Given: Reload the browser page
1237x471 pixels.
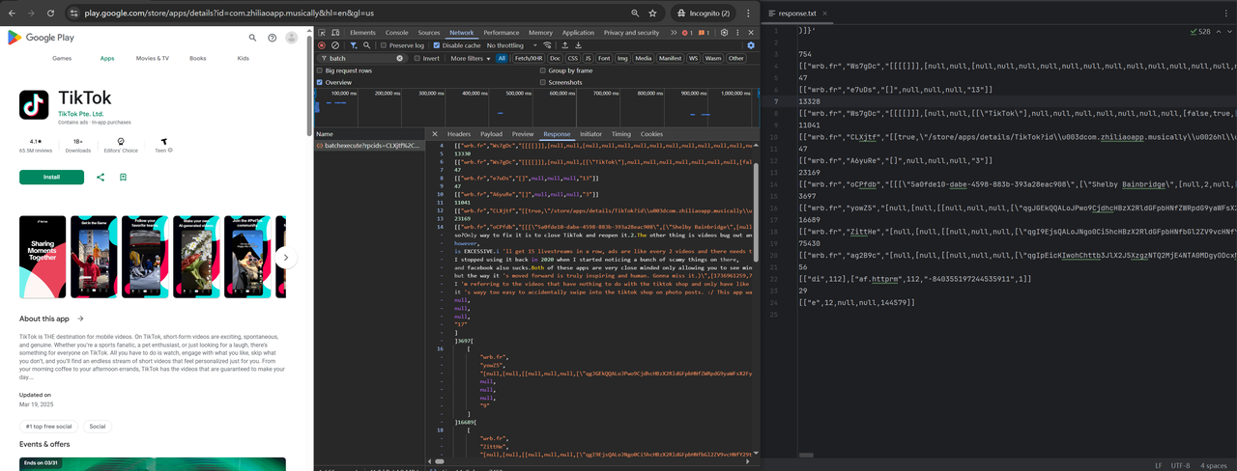Looking at the screenshot, I should click(49, 14).
